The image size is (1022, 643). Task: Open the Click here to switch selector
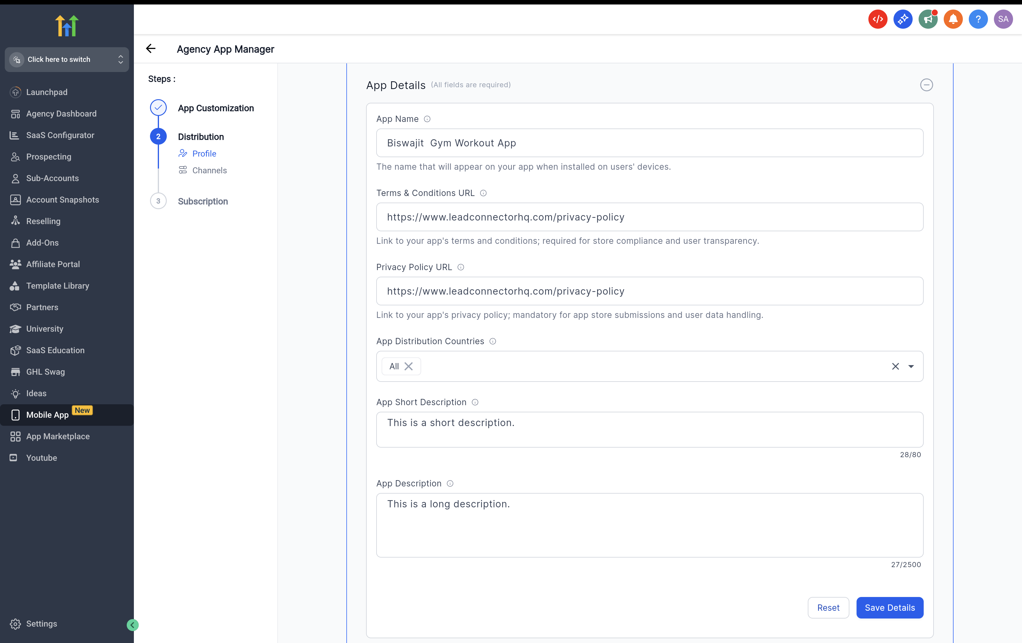[x=67, y=59]
